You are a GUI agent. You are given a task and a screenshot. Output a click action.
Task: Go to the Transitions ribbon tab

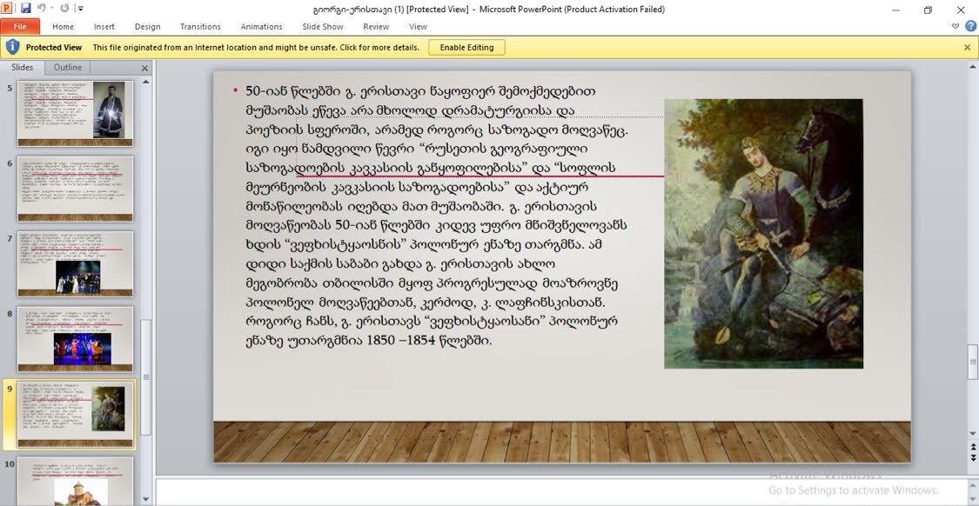tap(200, 27)
